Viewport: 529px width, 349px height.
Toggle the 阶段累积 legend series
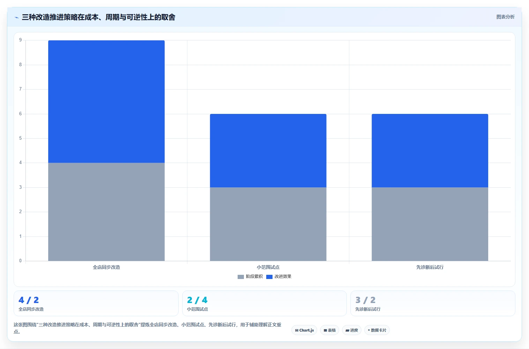point(250,277)
